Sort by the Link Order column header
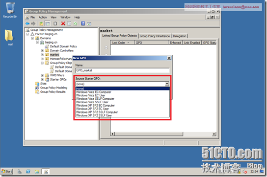This screenshot has width=267, height=177. pyautogui.click(x=122, y=43)
